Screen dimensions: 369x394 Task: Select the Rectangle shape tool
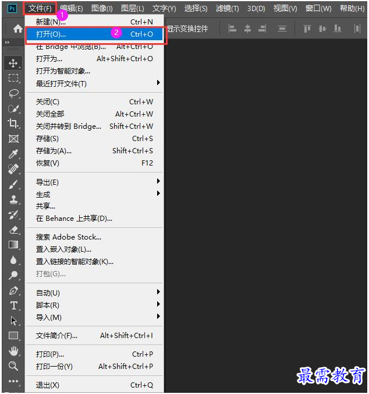coord(13,336)
